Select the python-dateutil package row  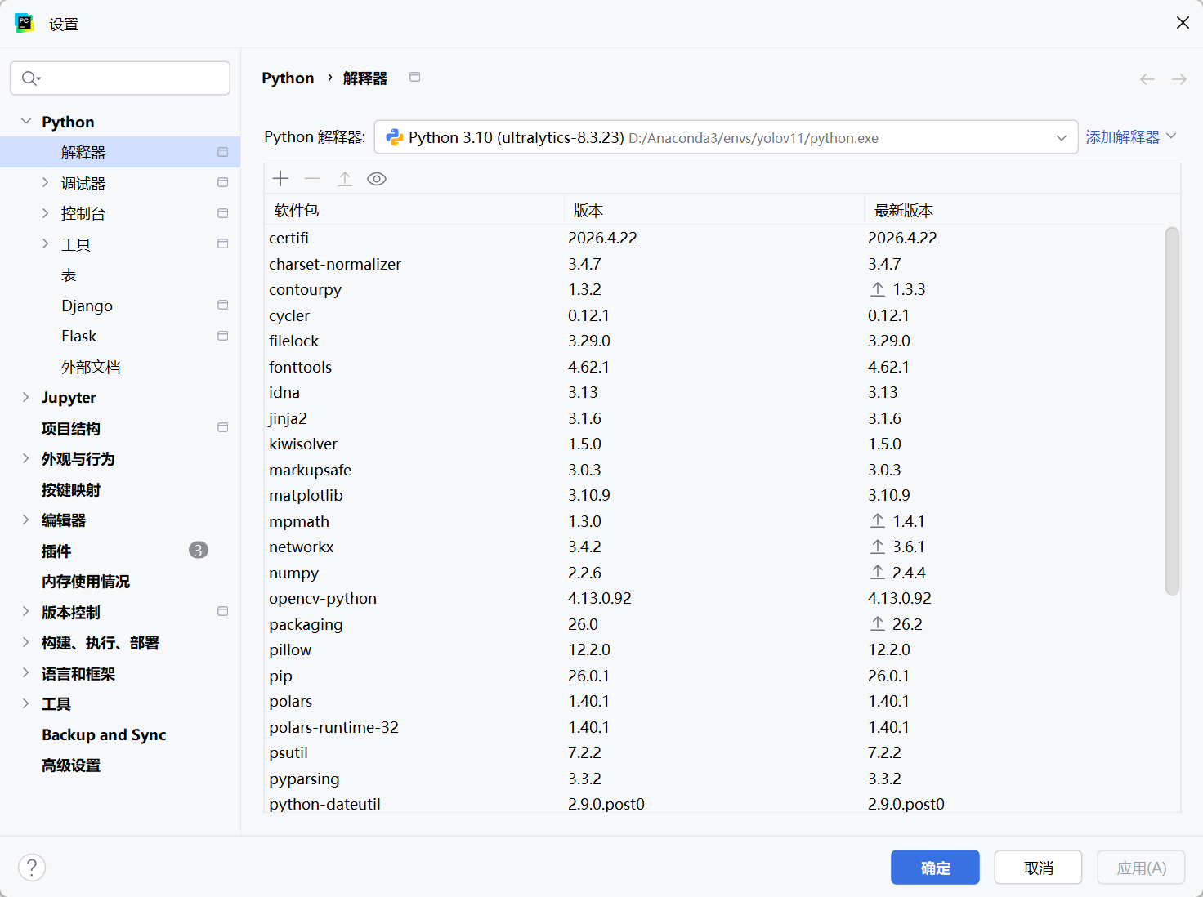715,802
